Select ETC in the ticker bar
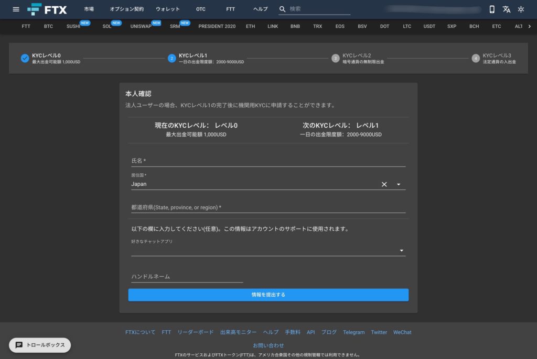 [x=496, y=26]
